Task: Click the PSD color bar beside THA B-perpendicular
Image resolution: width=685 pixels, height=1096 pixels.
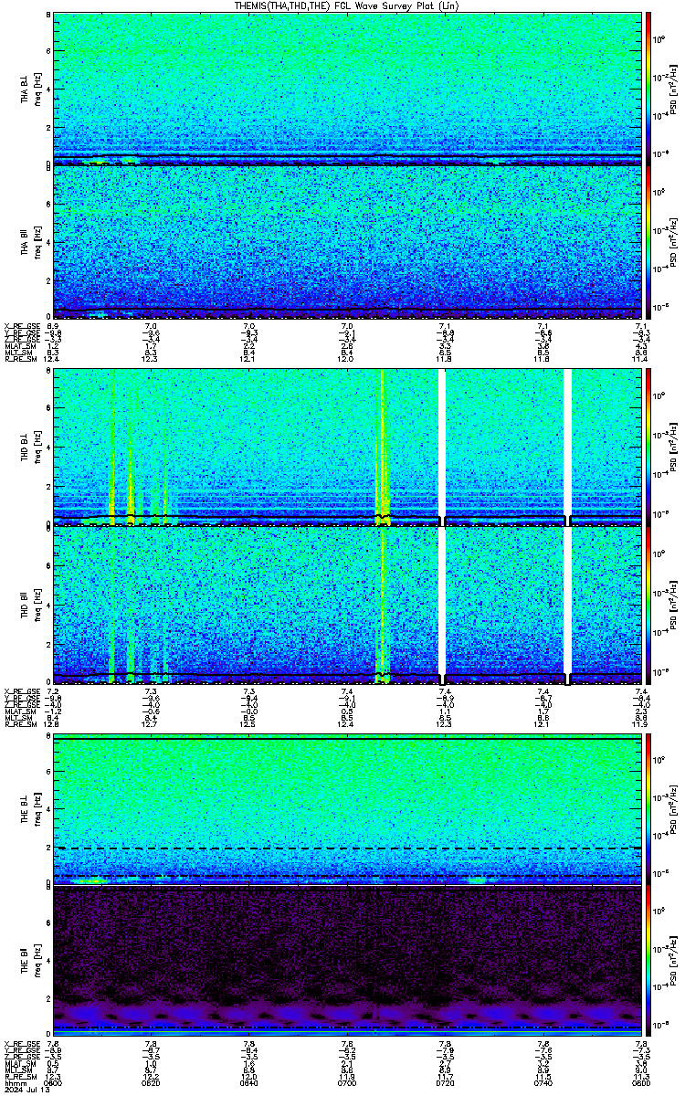Action: click(x=648, y=89)
